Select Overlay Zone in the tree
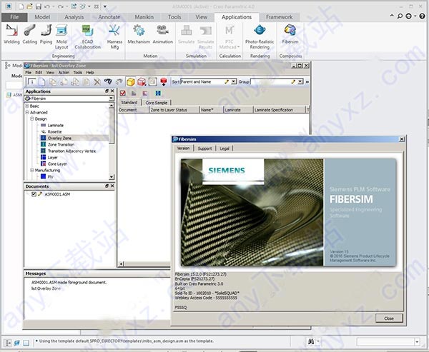429x352 pixels. tap(59, 139)
